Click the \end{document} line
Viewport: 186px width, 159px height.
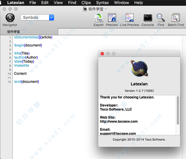26,82
